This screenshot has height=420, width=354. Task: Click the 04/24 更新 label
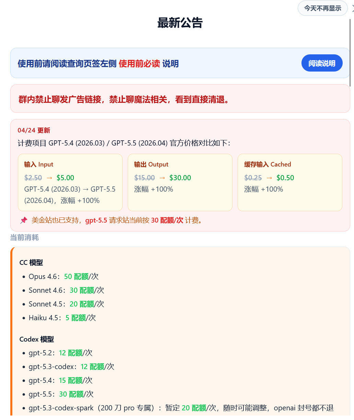34,130
